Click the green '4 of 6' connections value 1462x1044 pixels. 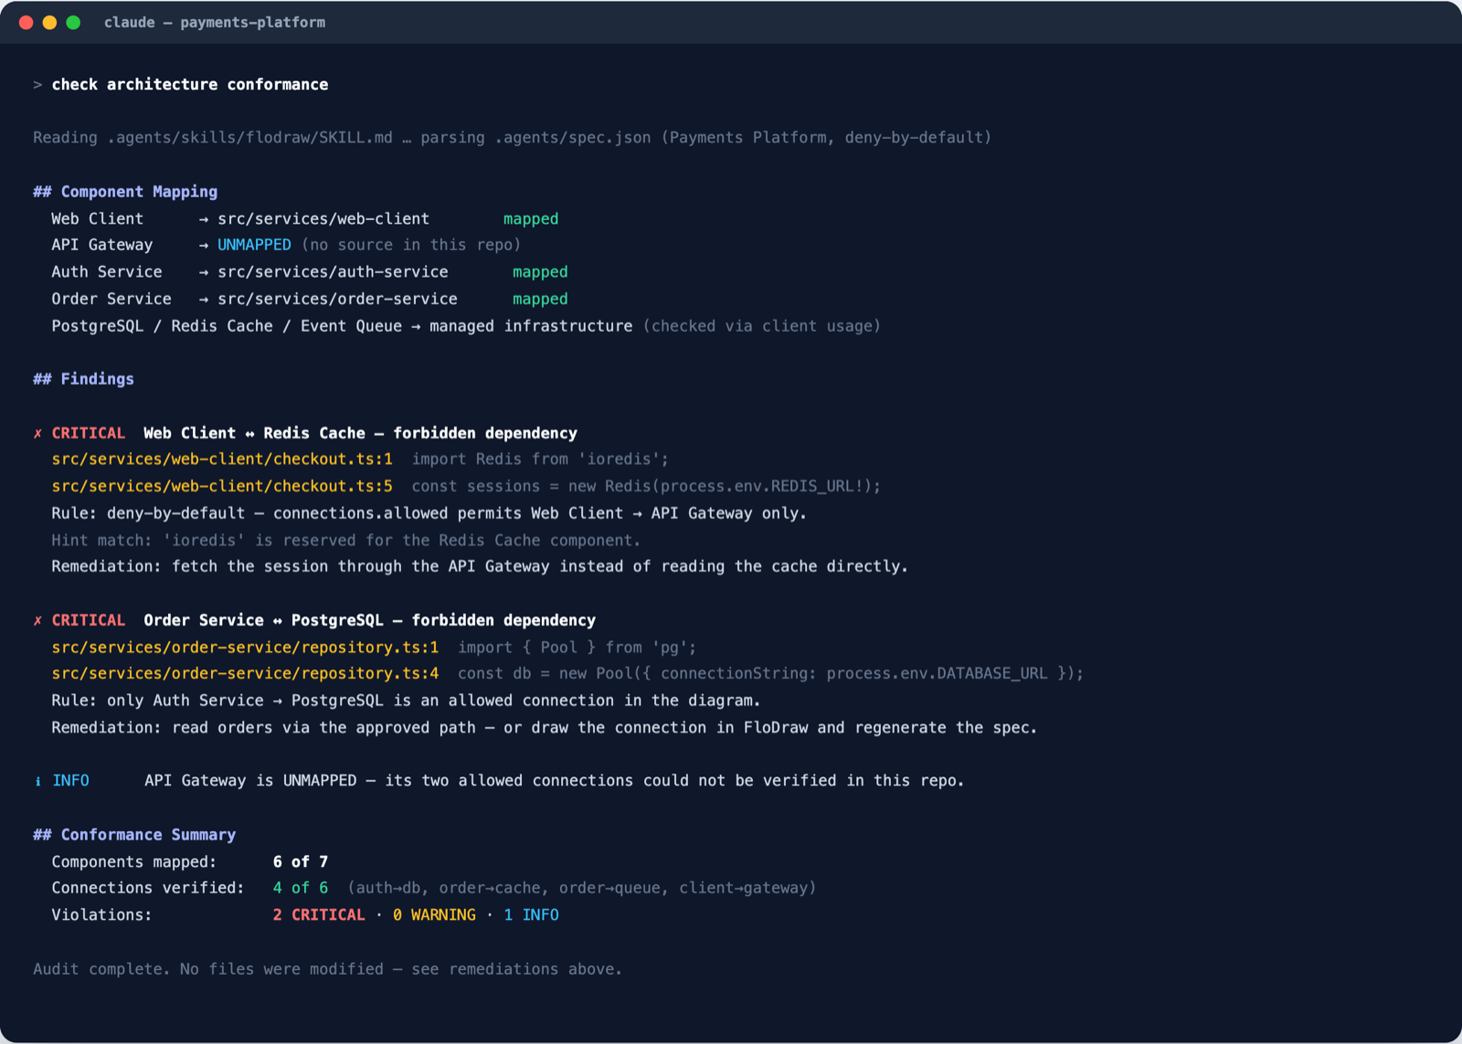tap(301, 888)
